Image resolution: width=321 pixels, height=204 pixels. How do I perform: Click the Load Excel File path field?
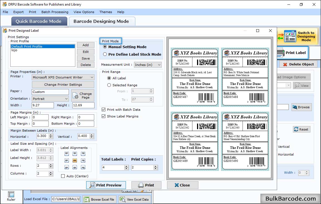[66, 199]
